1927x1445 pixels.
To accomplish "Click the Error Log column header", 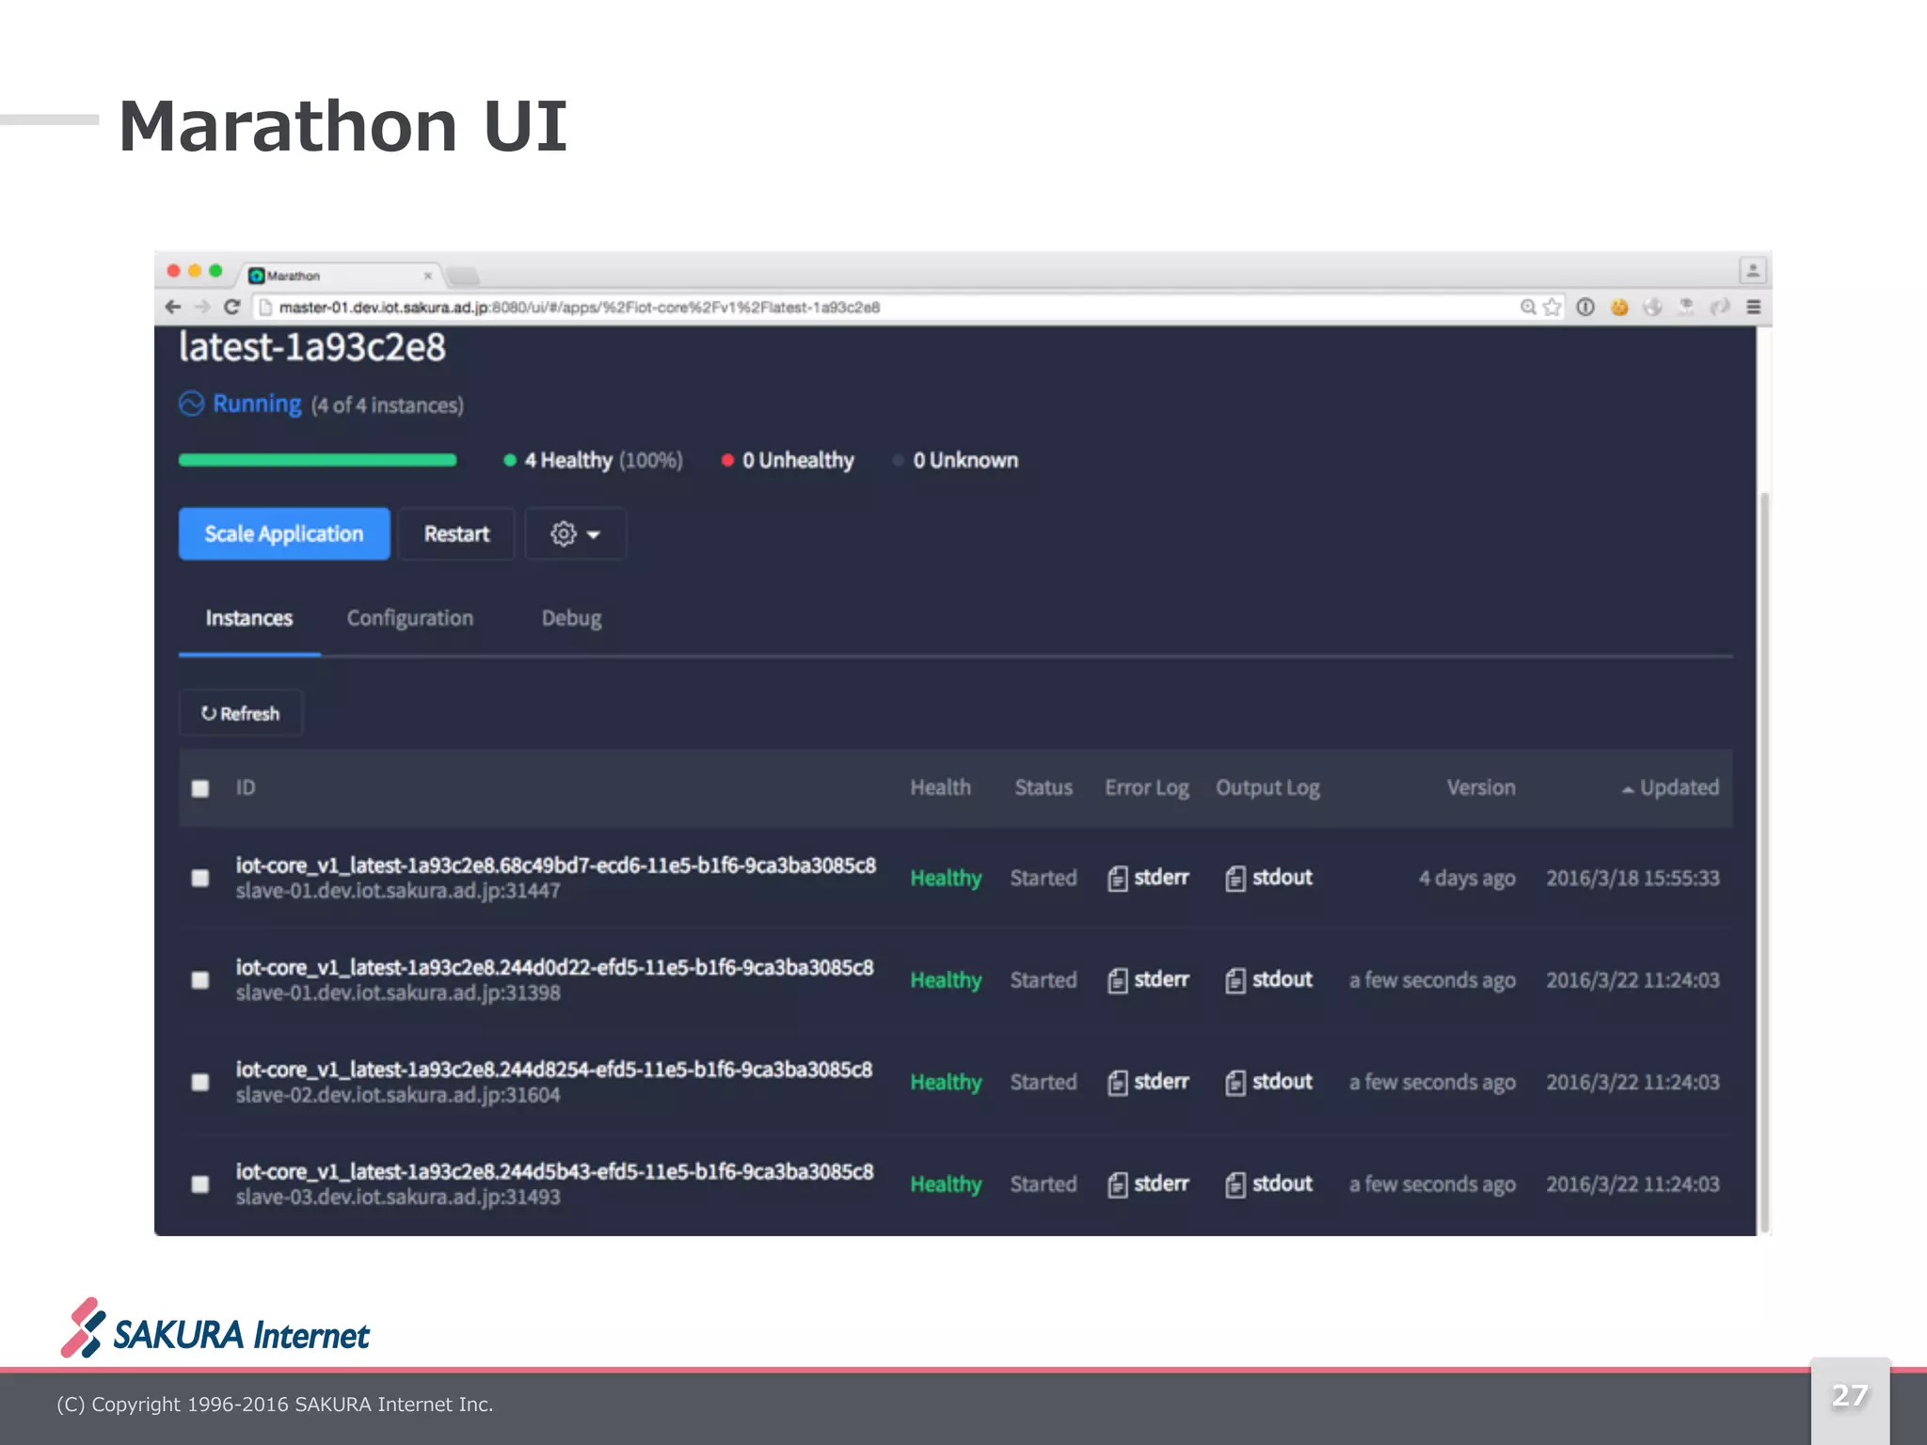I will 1146,787.
